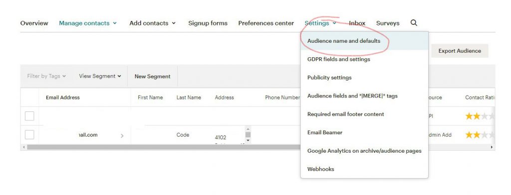Viewport: 511px width, 195px height.
Task: Open View Segment dropdown
Action: [x=100, y=76]
